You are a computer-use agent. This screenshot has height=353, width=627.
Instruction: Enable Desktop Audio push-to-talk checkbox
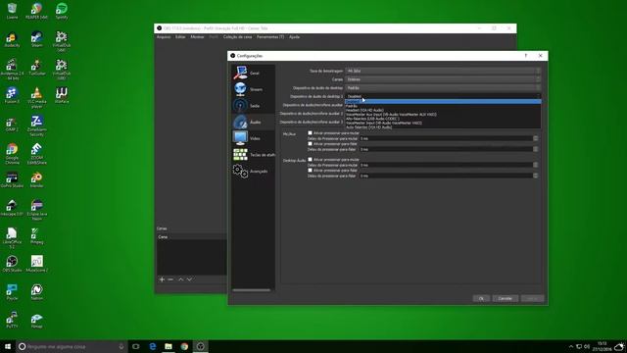coord(310,170)
